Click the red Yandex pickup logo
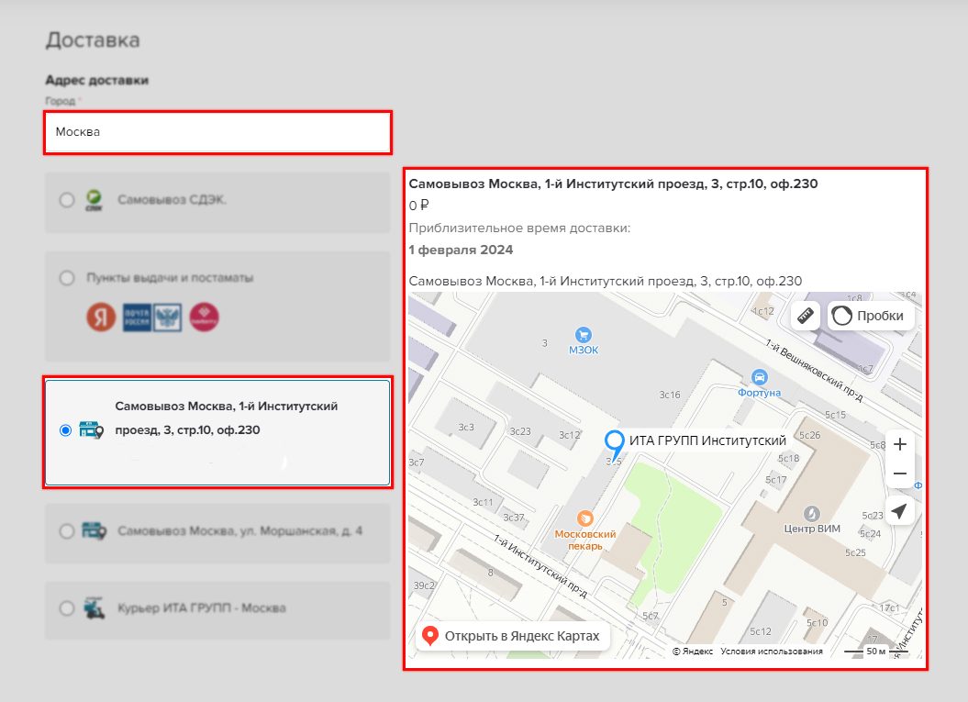The width and height of the screenshot is (968, 702). (101, 317)
